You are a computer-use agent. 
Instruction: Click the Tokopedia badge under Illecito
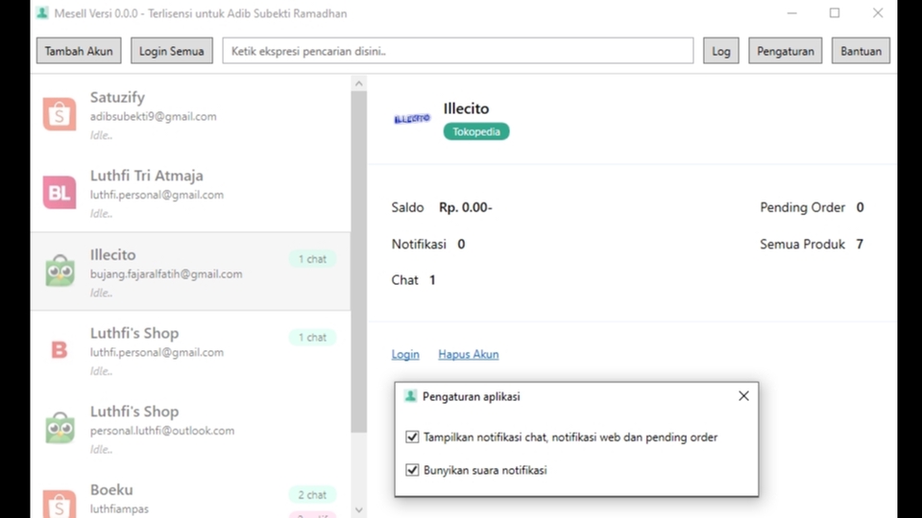tap(476, 131)
